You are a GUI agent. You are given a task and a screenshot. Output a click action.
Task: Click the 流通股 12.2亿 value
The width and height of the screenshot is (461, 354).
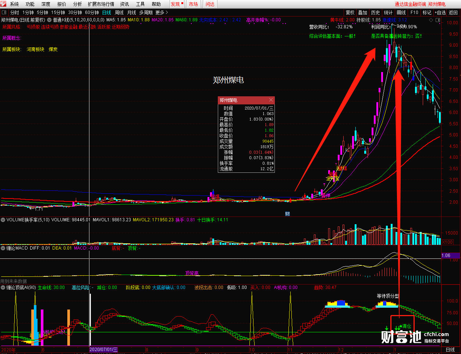[267, 169]
